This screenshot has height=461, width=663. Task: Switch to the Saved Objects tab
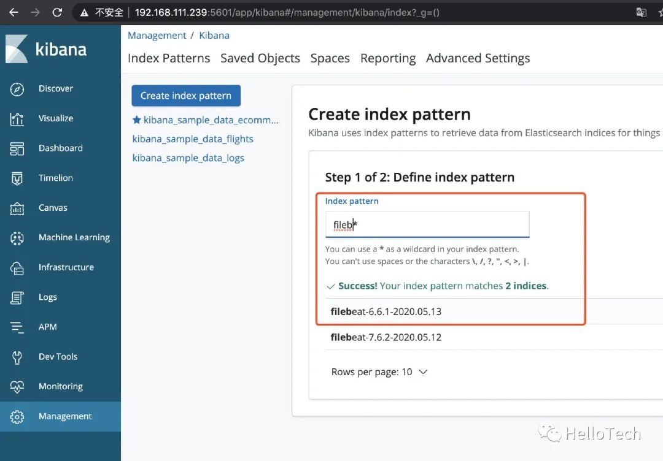(x=260, y=58)
